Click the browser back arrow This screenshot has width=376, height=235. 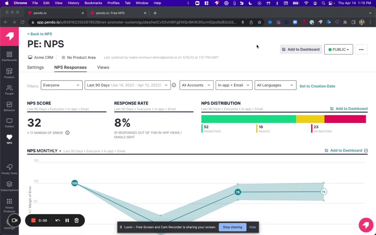pos(6,22)
